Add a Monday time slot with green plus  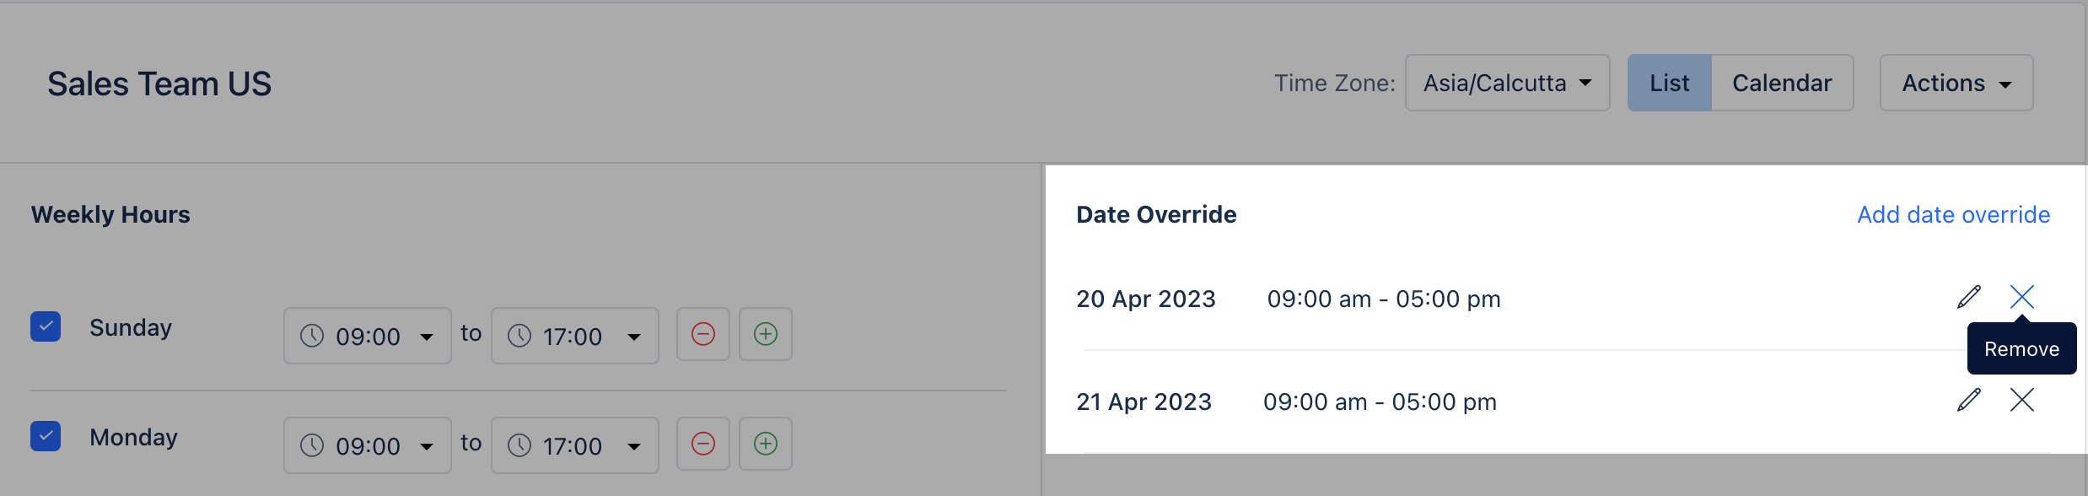coord(766,444)
